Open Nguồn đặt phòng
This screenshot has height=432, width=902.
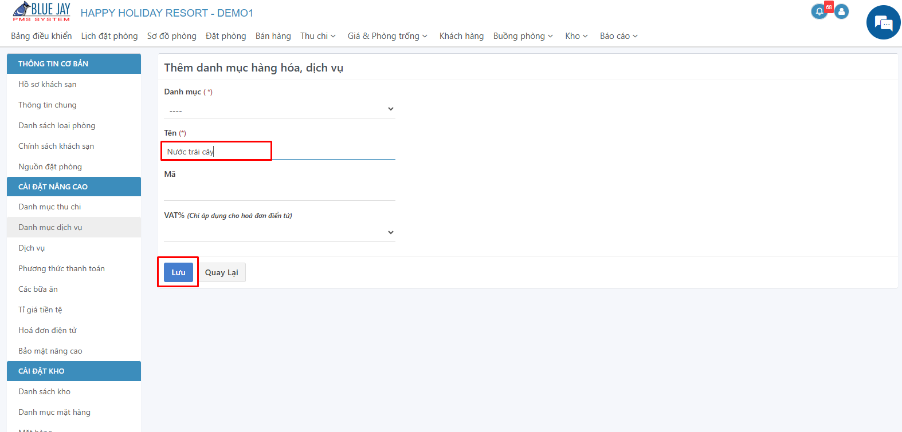click(x=74, y=167)
